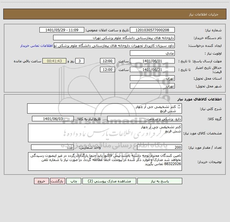Image resolution: width=230 pixels, height=222 pixels.
Task: Click price validity date 1401/06/31
Action: (152, 69)
